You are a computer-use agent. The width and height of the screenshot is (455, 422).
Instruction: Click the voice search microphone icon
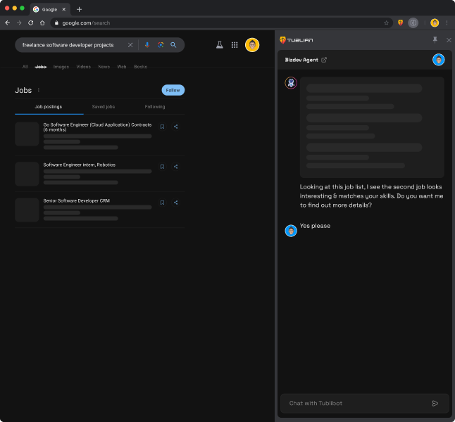click(x=147, y=45)
